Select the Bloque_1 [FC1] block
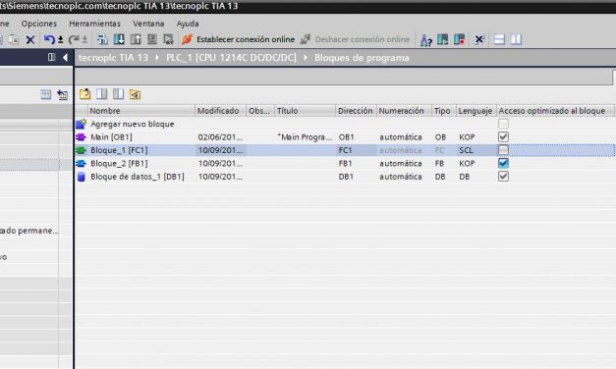 click(119, 150)
